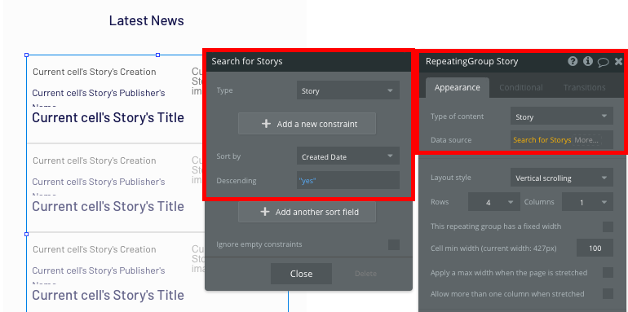This screenshot has width=628, height=312.
Task: Open the Type dropdown showing Story
Action: pyautogui.click(x=348, y=90)
